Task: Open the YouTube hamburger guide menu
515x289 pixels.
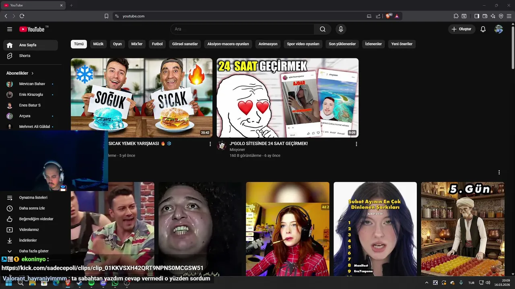Action: coord(10,29)
